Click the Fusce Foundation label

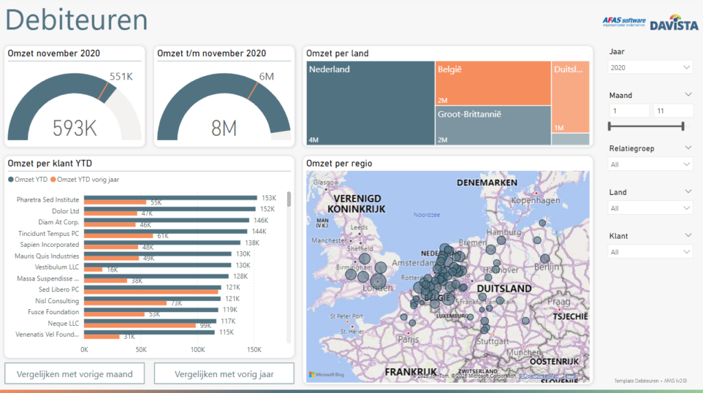click(54, 312)
